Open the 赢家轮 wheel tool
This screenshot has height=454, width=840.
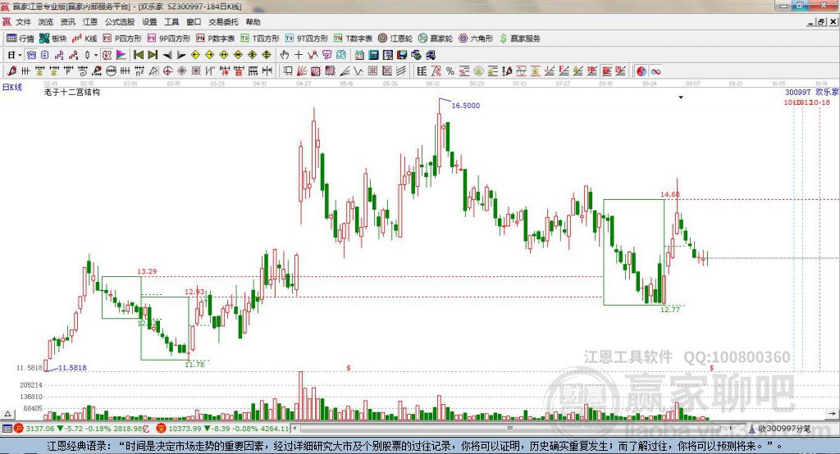(x=436, y=39)
